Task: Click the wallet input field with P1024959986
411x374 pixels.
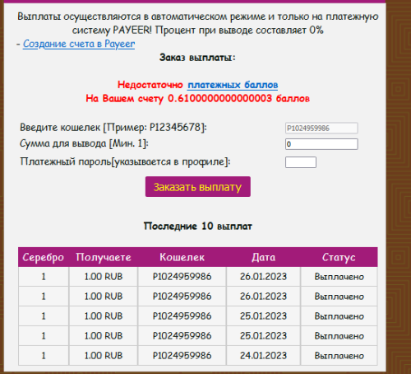Action: click(321, 129)
